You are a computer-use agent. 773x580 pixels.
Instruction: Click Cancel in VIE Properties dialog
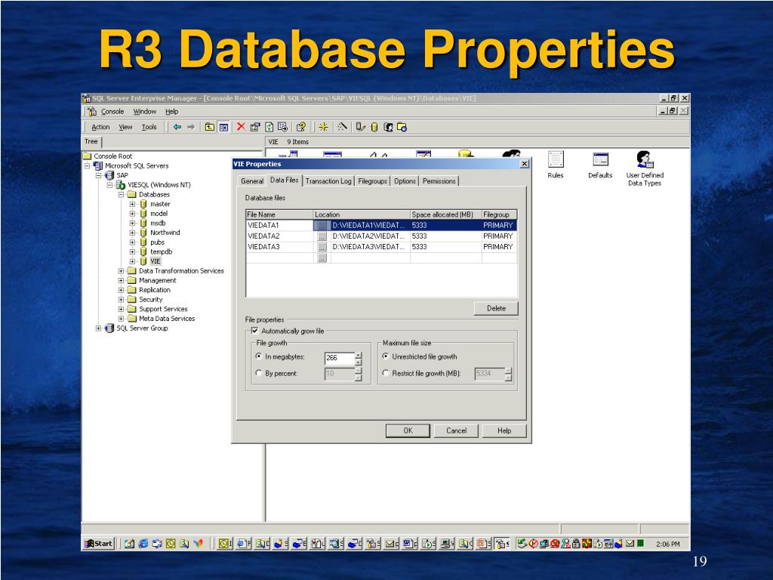tap(456, 430)
